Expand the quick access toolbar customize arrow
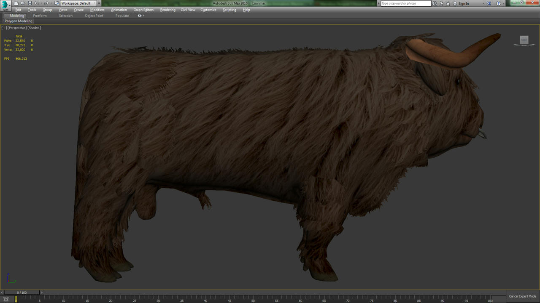The width and height of the screenshot is (540, 303). point(99,3)
